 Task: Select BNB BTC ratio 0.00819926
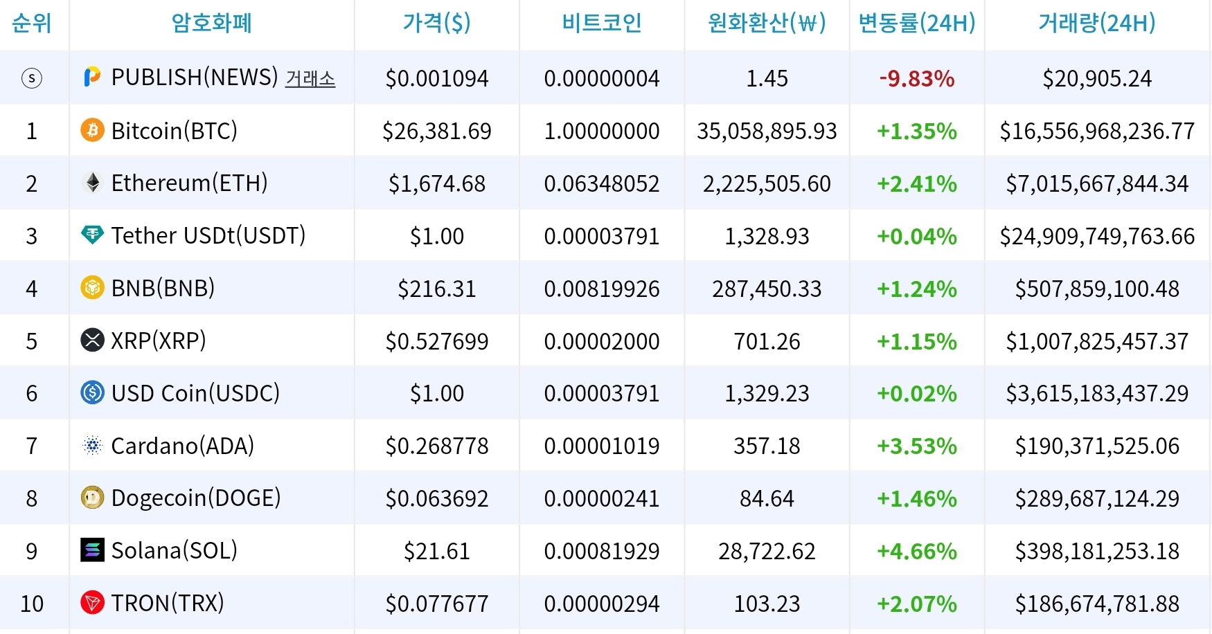coord(602,289)
